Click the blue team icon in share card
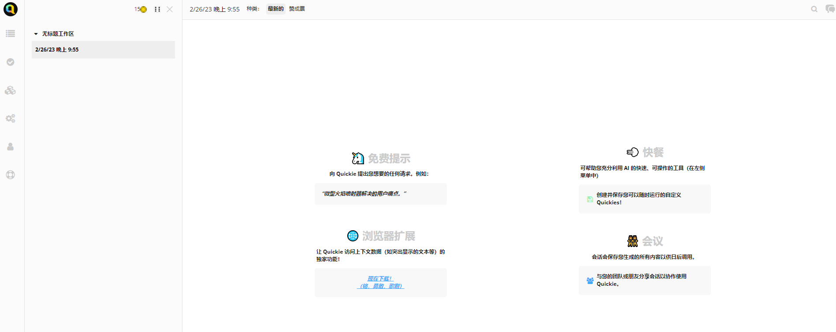Image resolution: width=836 pixels, height=332 pixels. click(x=590, y=280)
